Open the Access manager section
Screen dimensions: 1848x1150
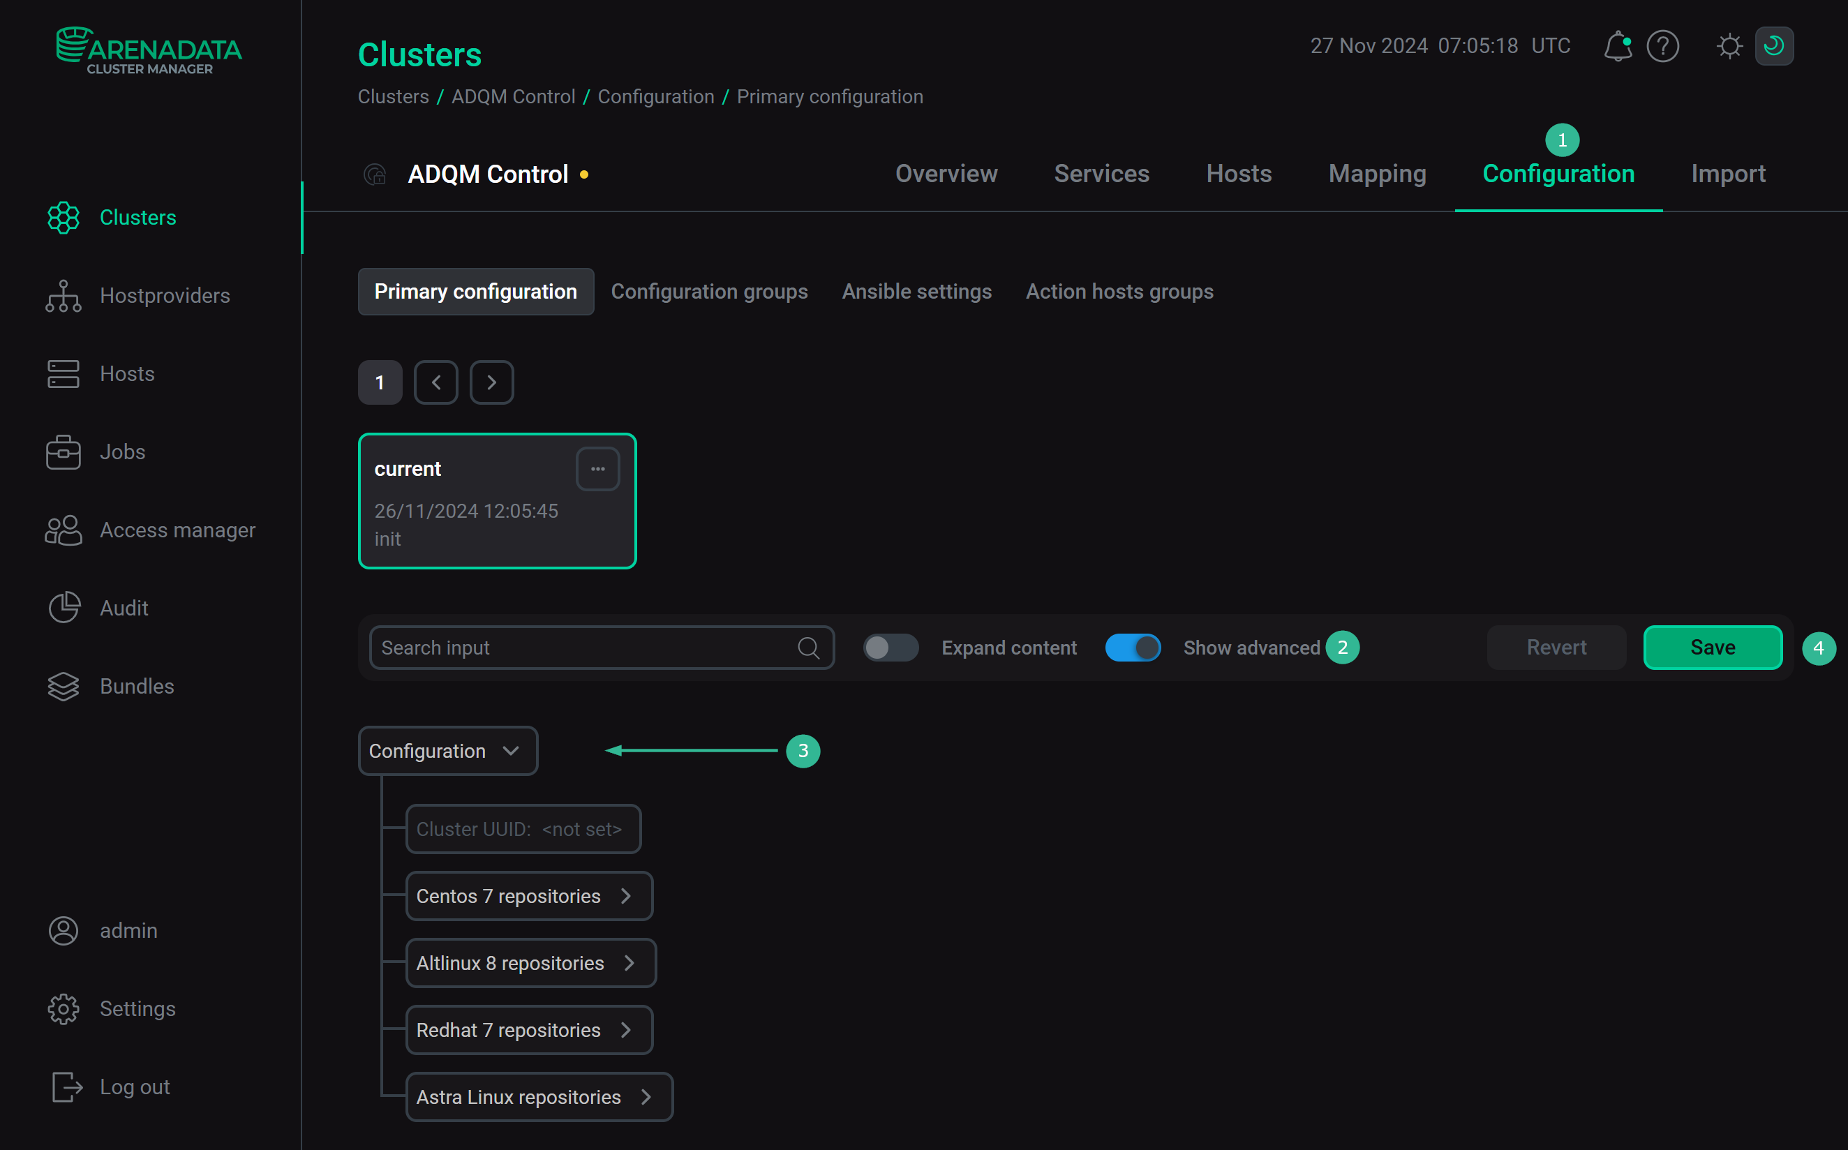point(178,530)
